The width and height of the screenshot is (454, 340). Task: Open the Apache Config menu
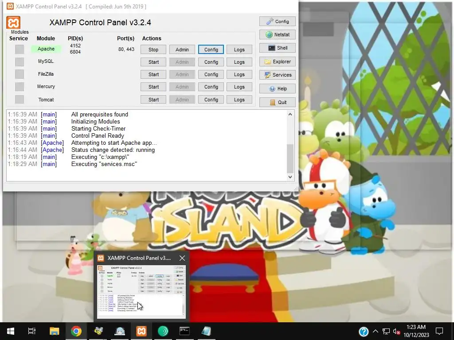(x=211, y=50)
